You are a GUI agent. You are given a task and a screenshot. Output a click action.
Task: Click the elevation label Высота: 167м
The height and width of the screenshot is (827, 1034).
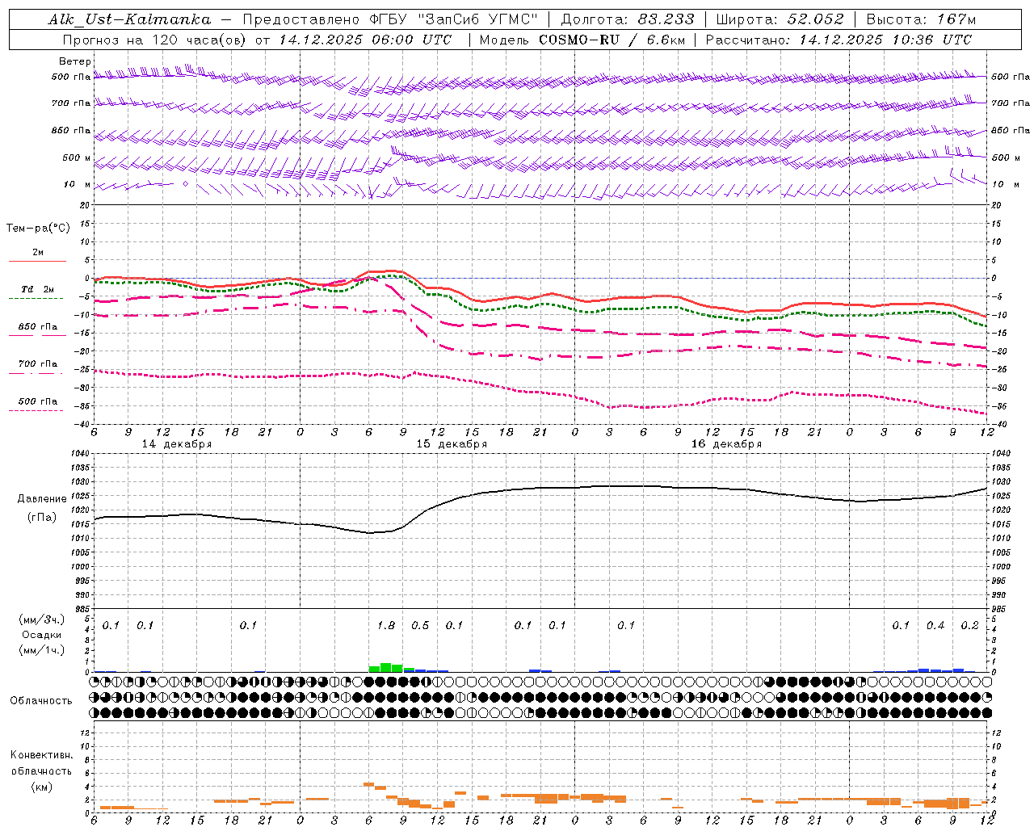921,19
